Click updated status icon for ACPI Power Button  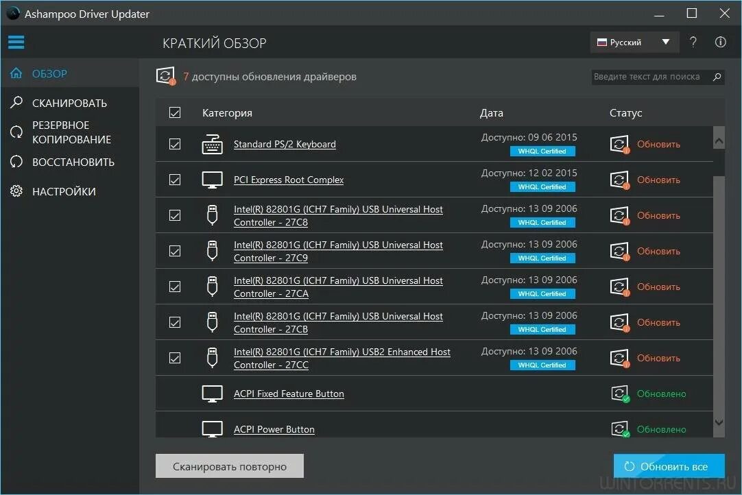pos(619,429)
